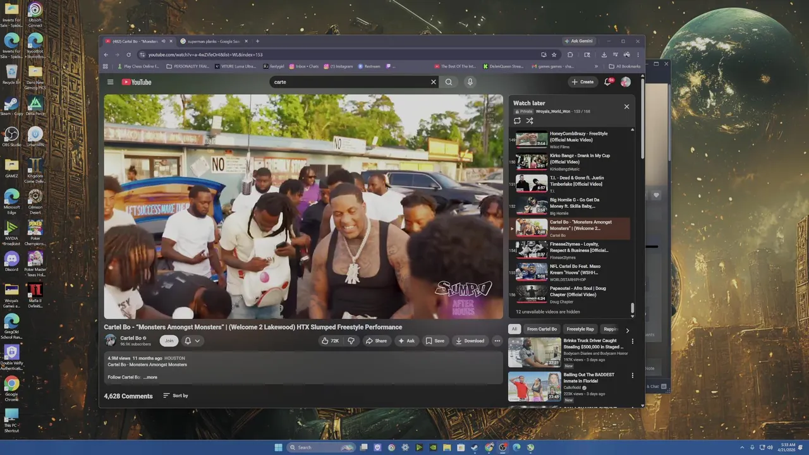Open options for Brinks Truck Driver video
The height and width of the screenshot is (455, 809).
tap(632, 341)
